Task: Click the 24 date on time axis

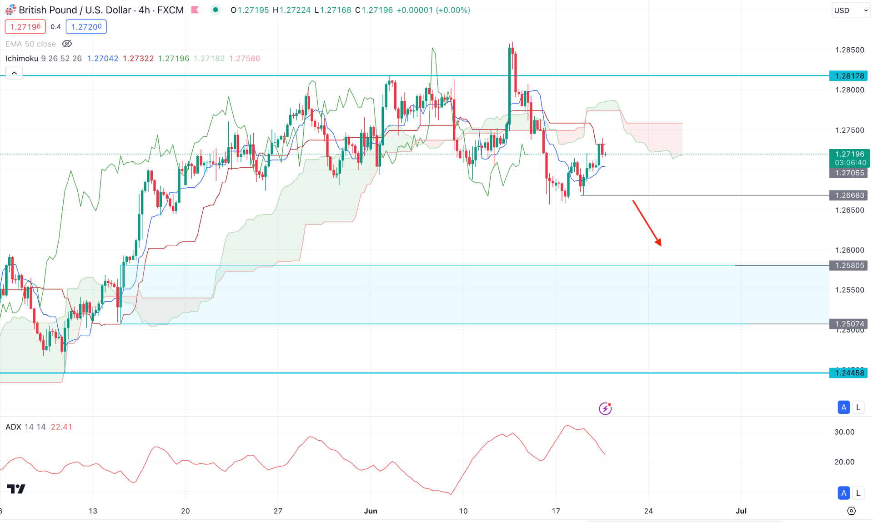Action: pyautogui.click(x=648, y=511)
